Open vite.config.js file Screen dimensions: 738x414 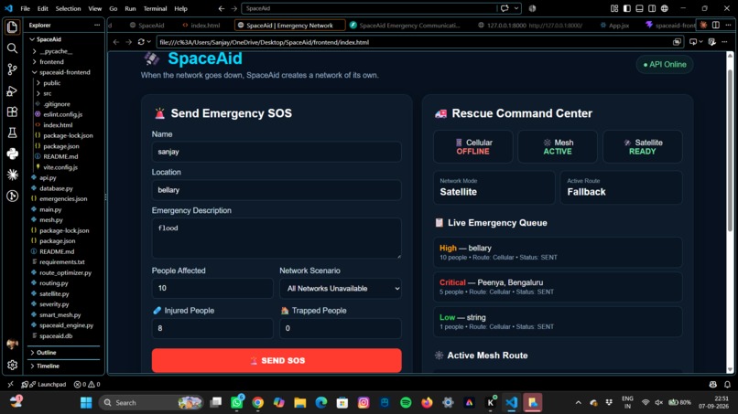(60, 167)
